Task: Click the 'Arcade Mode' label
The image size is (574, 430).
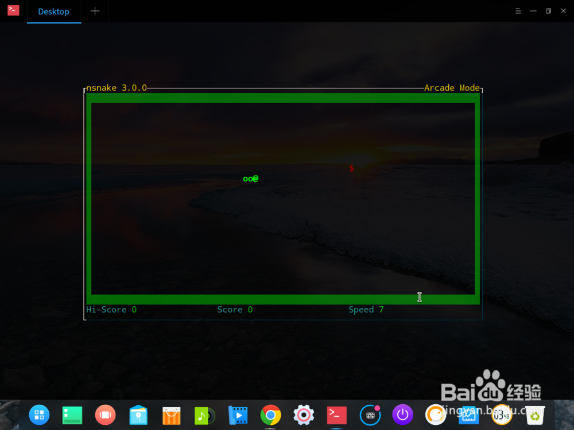Action: 452,88
